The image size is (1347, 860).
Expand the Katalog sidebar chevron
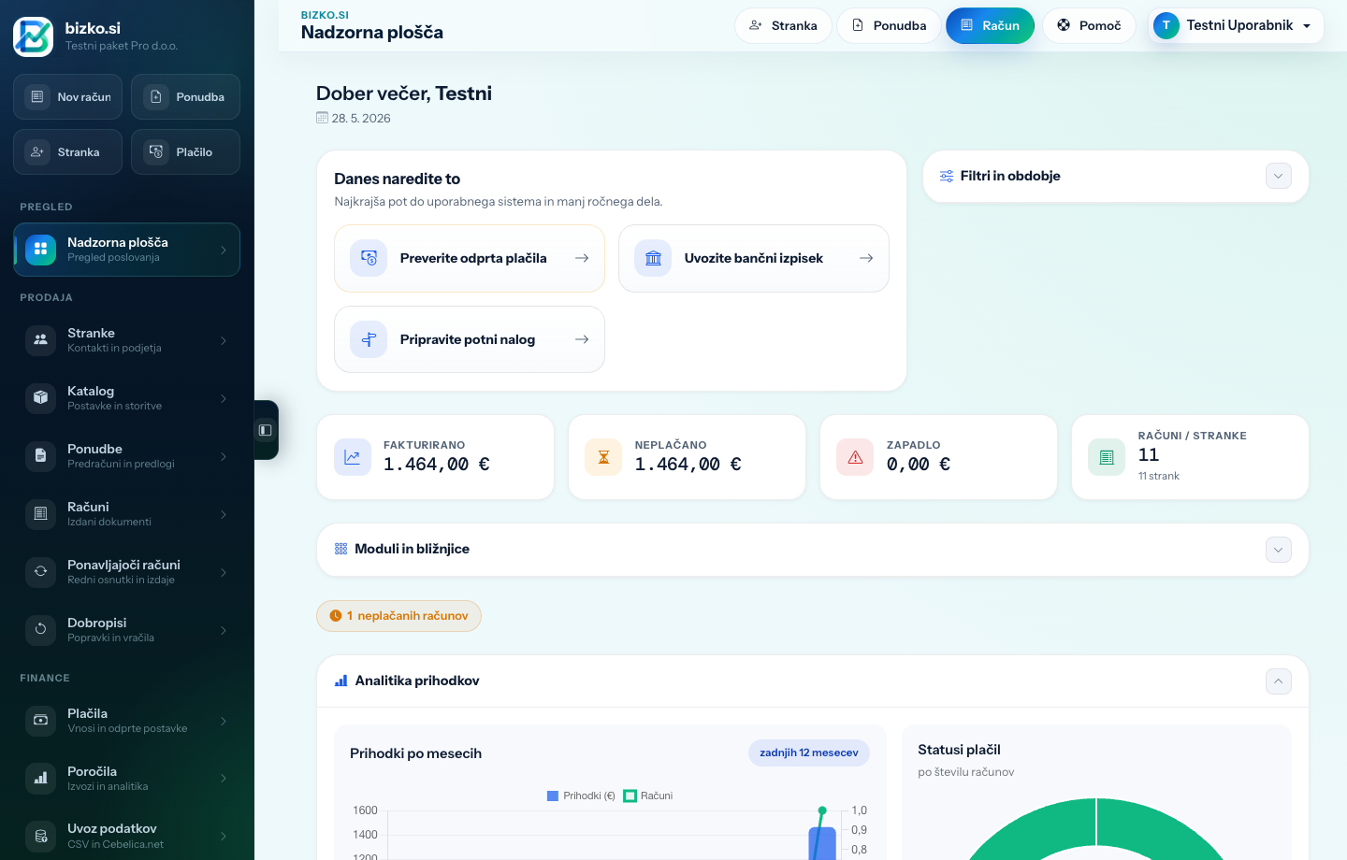click(x=224, y=398)
